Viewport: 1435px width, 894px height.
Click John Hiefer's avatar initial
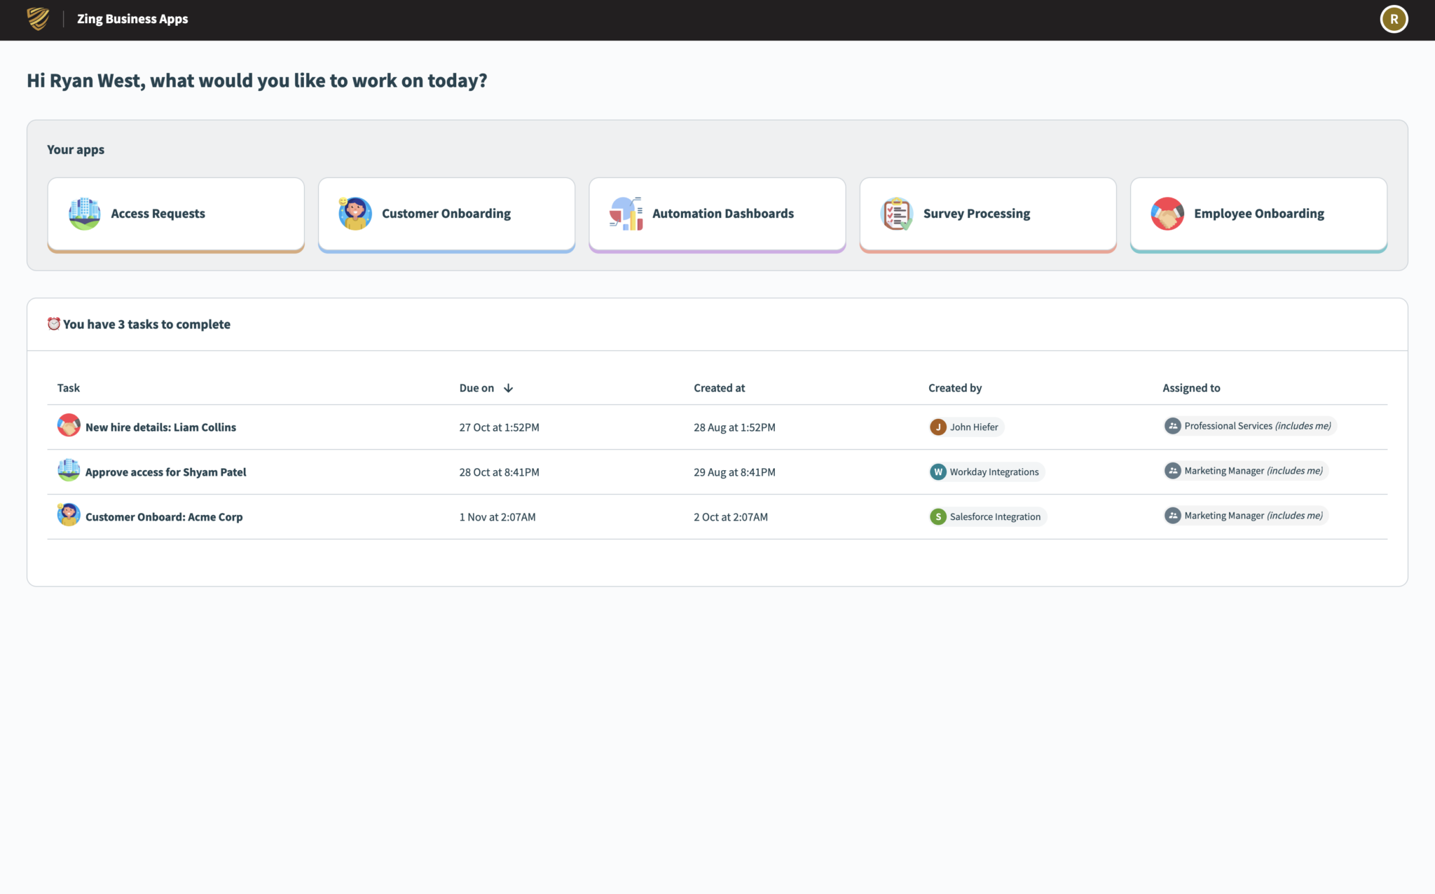(938, 426)
